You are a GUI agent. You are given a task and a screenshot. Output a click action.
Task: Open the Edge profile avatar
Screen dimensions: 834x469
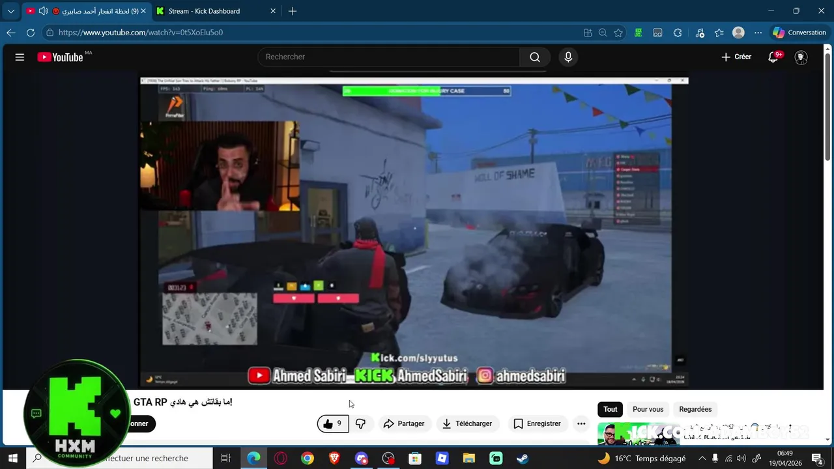[738, 33]
